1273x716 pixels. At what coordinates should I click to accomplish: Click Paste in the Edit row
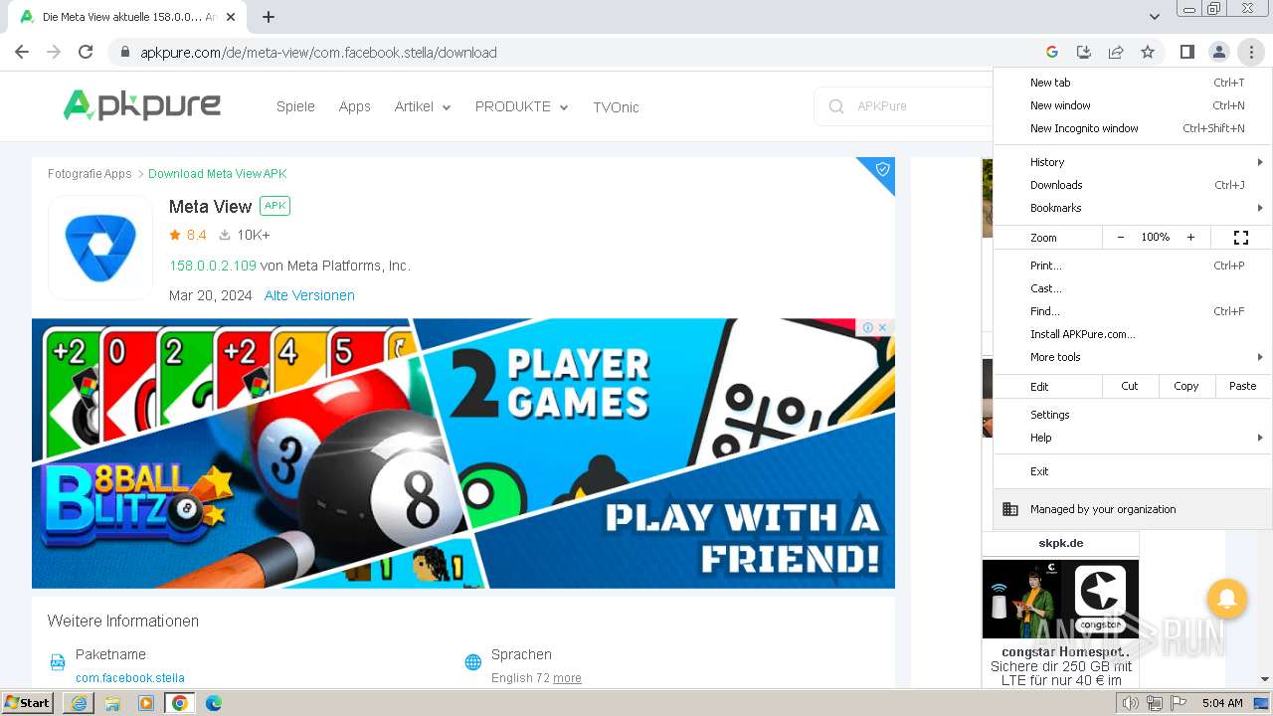pyautogui.click(x=1243, y=386)
